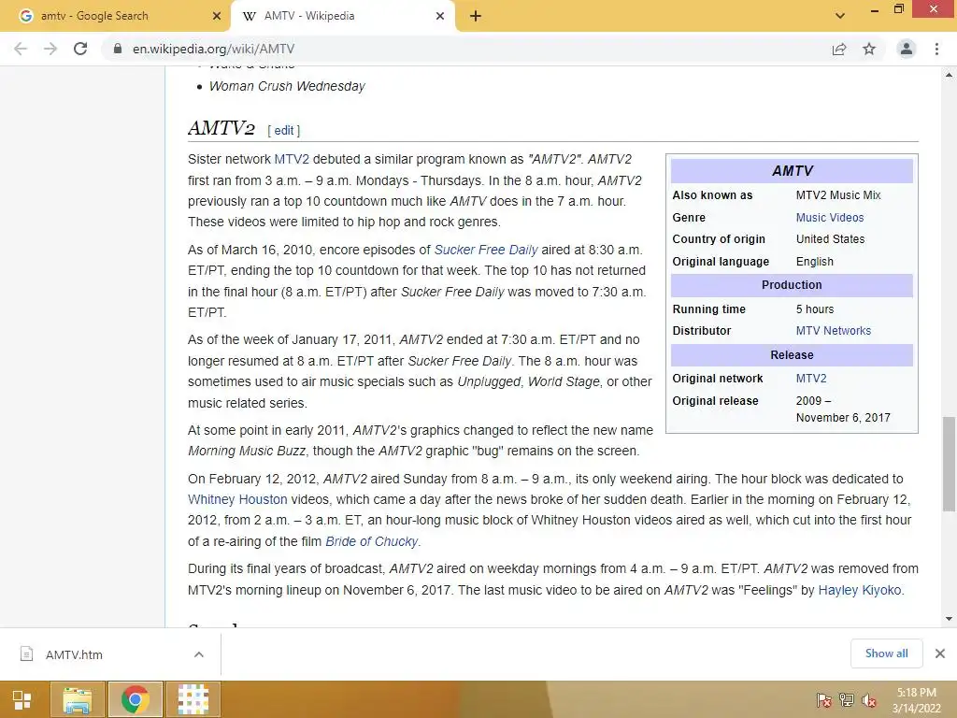Reload the Wikipedia page
957x718 pixels.
click(x=80, y=49)
